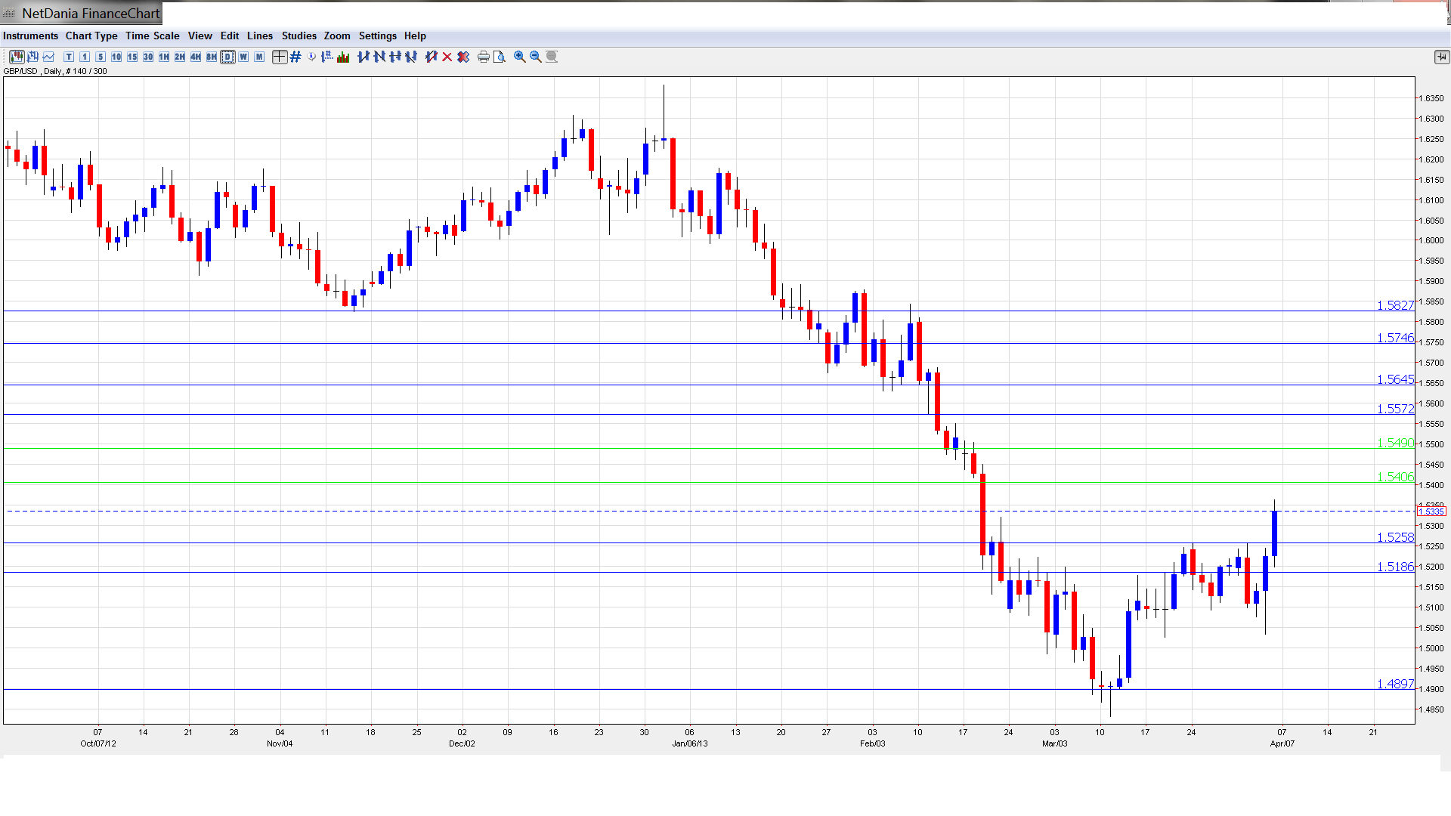Open the Chart Type menu

click(x=91, y=36)
